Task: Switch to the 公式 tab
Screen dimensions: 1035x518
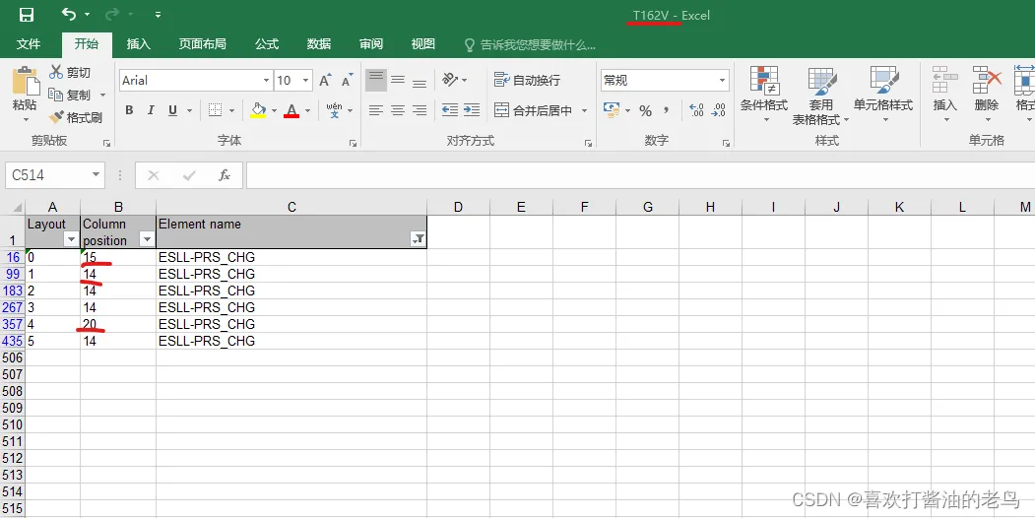Action: (x=267, y=44)
